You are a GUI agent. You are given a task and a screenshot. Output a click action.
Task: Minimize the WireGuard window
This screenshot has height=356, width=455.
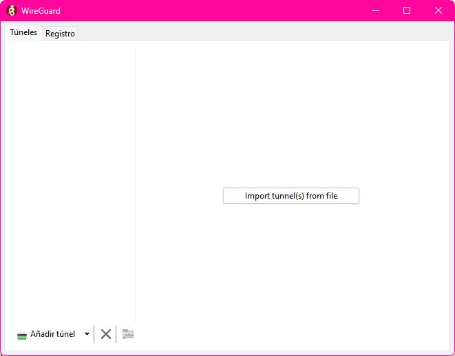[376, 11]
